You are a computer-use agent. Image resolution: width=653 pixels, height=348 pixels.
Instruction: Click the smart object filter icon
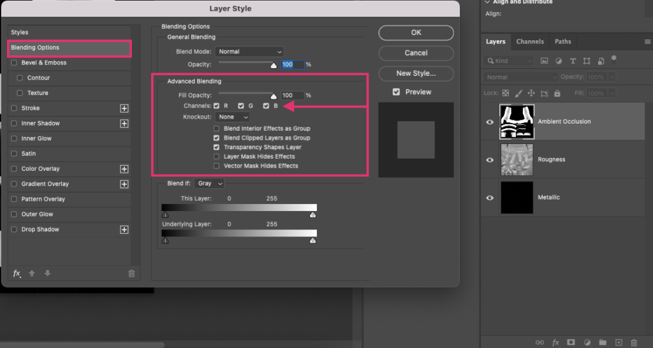pos(601,61)
